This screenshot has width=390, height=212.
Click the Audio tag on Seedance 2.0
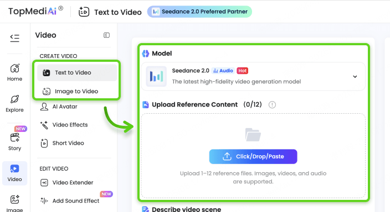coord(223,71)
